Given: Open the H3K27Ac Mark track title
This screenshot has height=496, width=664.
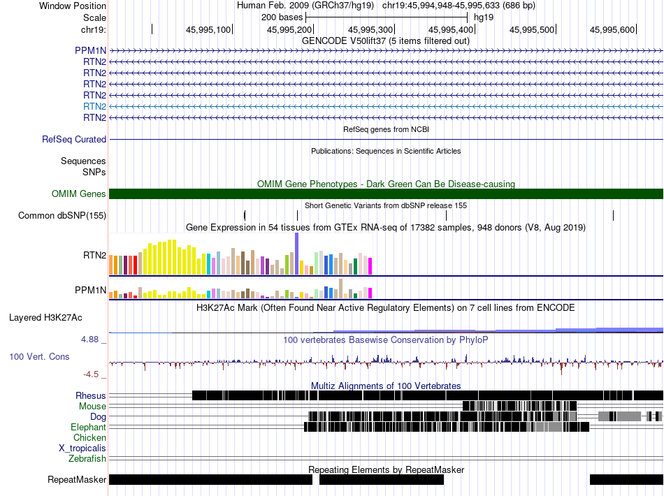Looking at the screenshot, I should coord(385,307).
